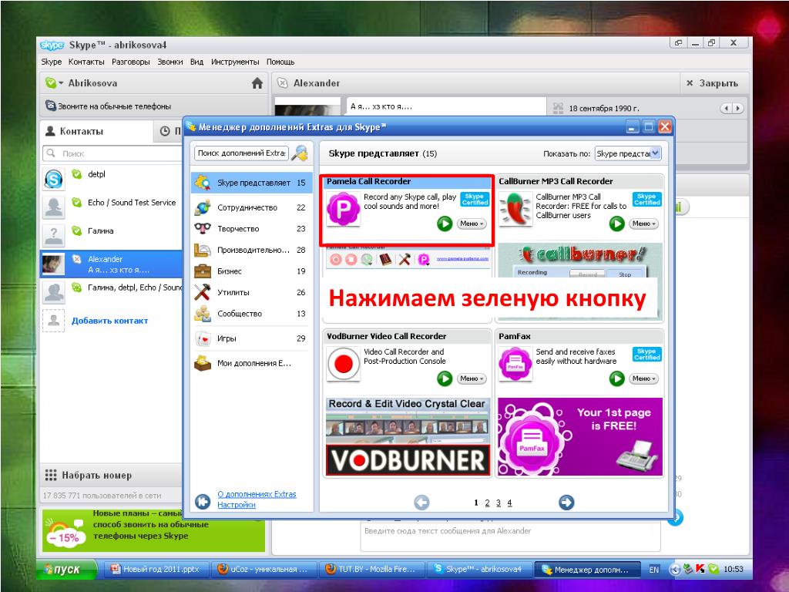Click the message text box for Alexander
This screenshot has width=789, height=592.
(x=510, y=536)
